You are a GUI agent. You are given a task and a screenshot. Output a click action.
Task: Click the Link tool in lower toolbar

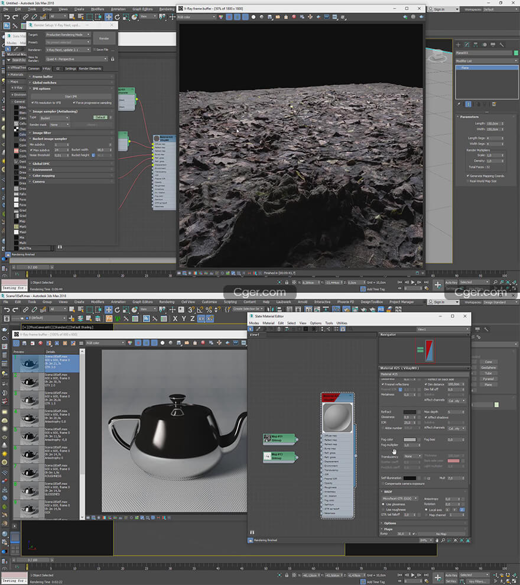pyautogui.click(x=25, y=309)
